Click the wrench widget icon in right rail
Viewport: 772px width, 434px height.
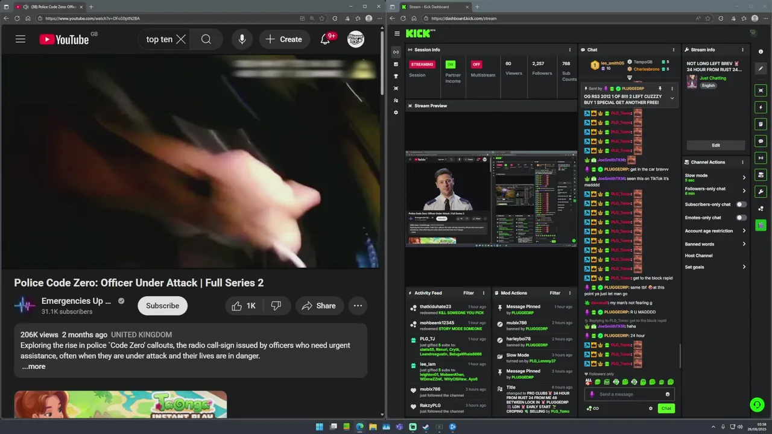click(761, 192)
